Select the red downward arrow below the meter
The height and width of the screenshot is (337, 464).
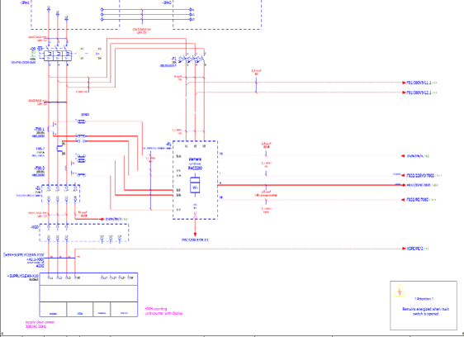click(195, 228)
